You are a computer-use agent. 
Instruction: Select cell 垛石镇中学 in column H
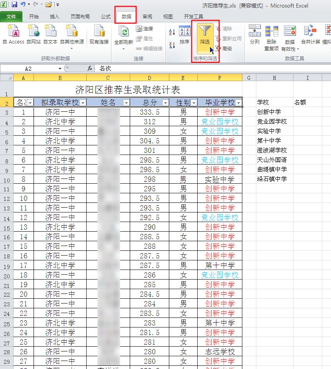click(275, 179)
